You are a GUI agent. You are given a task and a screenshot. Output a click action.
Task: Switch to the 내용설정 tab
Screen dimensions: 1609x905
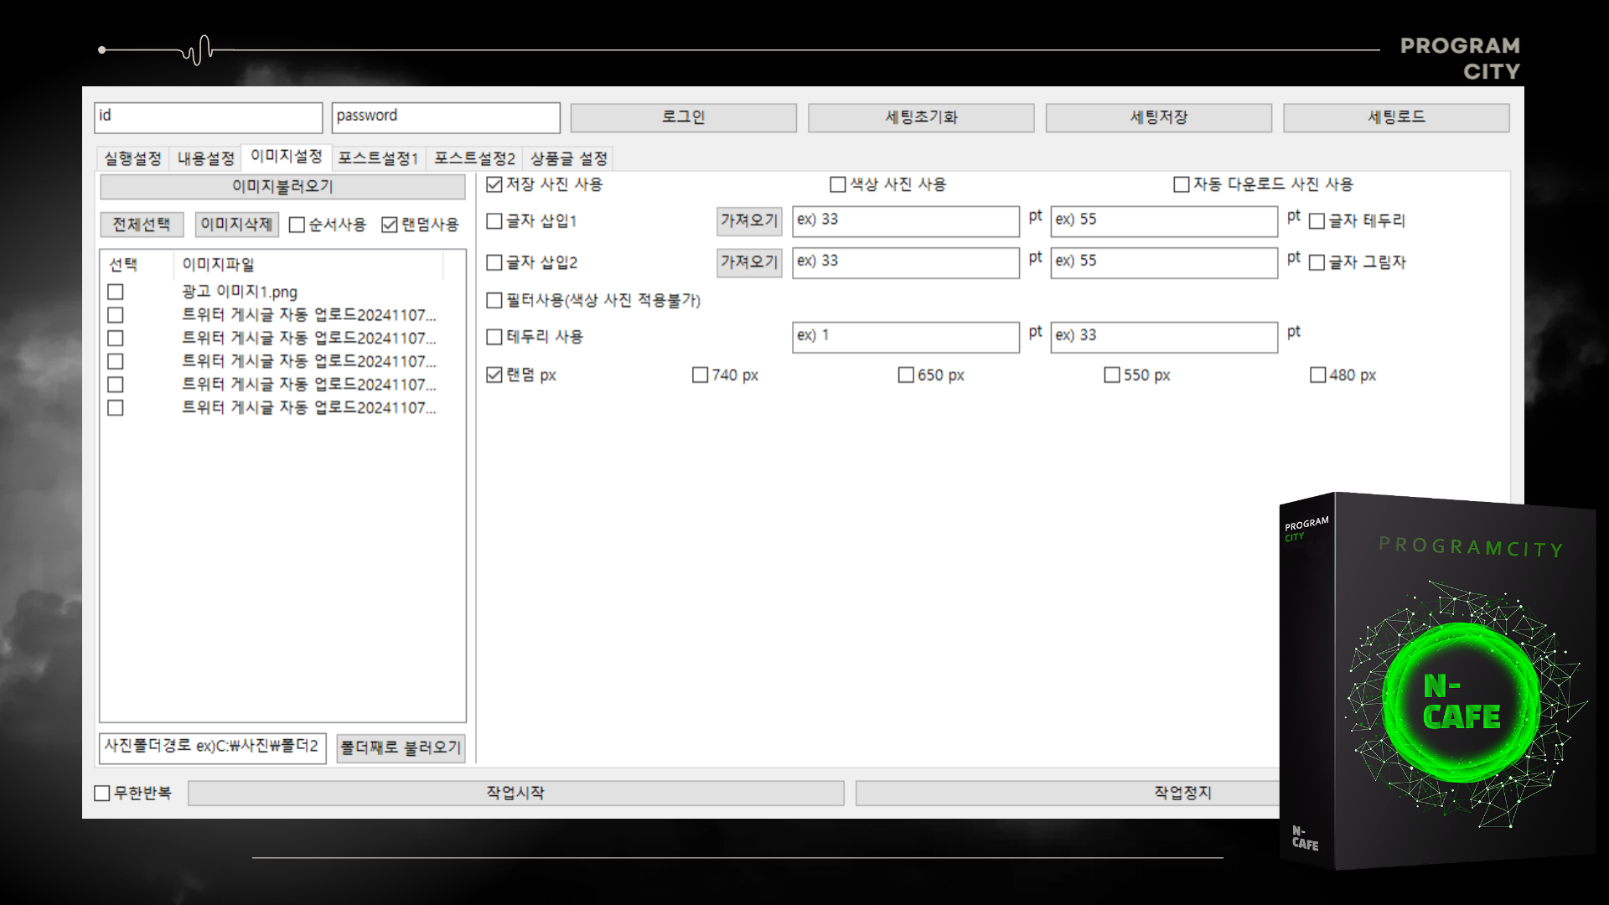click(205, 158)
